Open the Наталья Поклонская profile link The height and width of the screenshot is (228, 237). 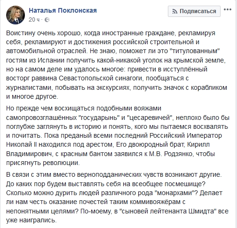(63, 10)
